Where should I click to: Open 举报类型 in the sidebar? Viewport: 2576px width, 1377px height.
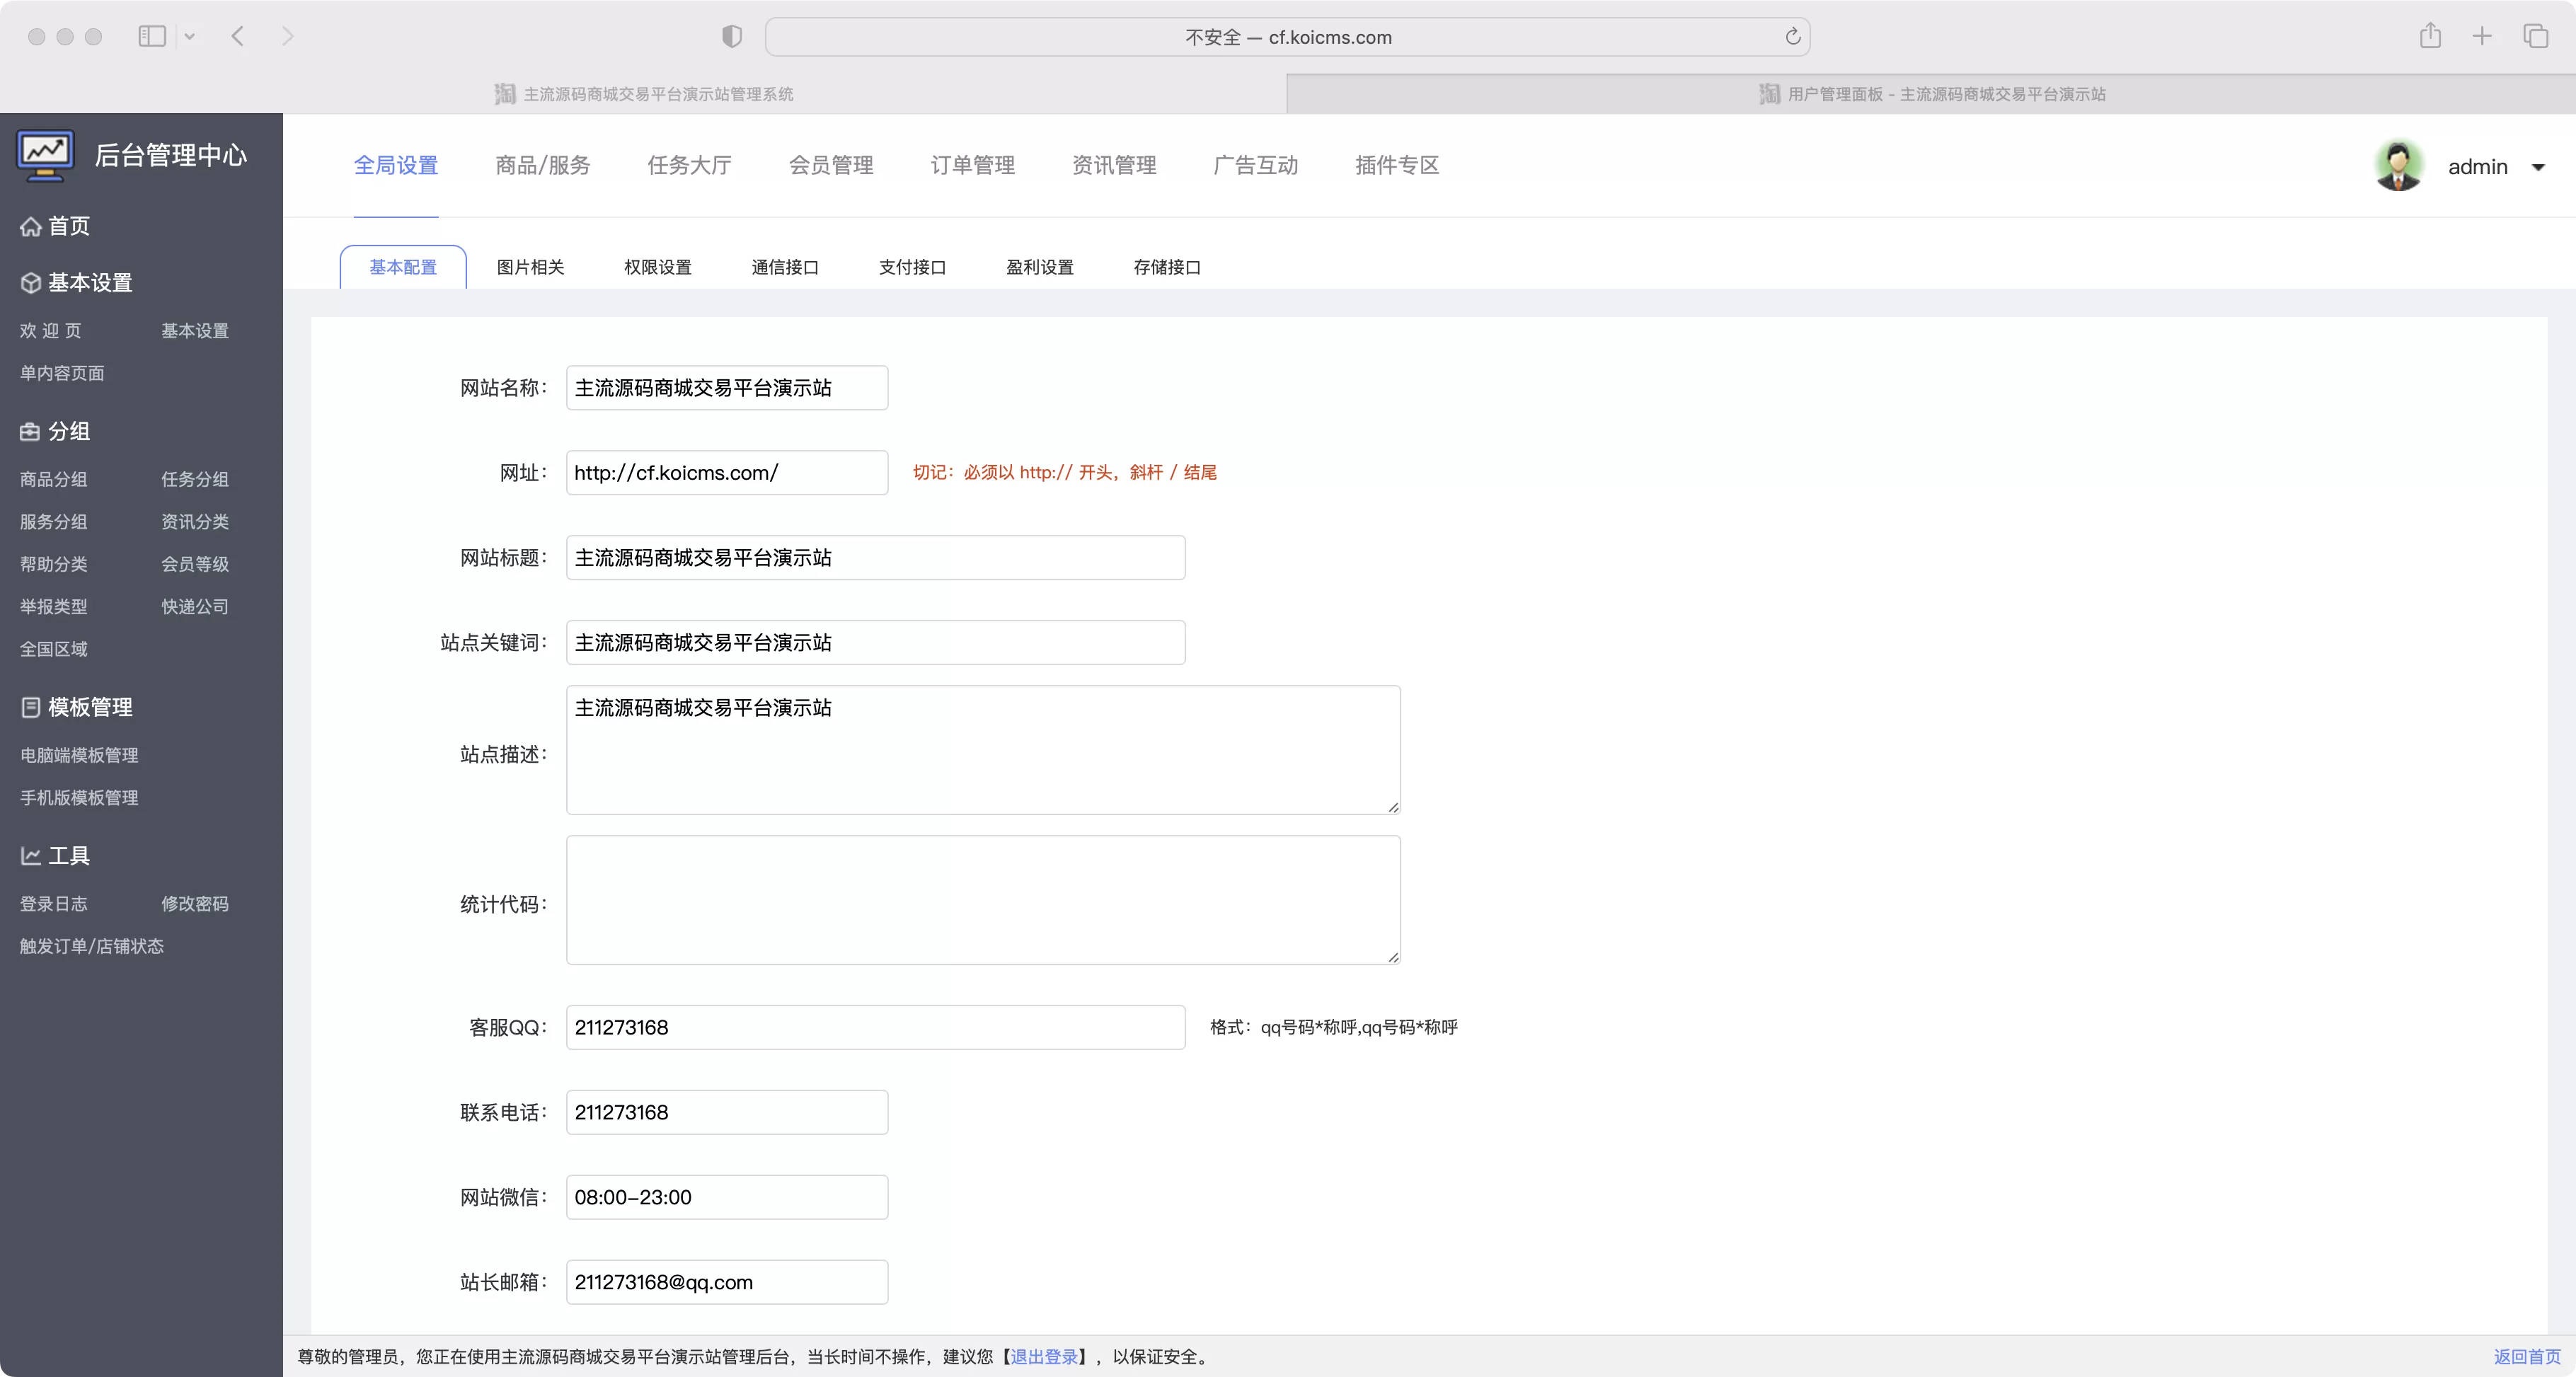tap(54, 607)
